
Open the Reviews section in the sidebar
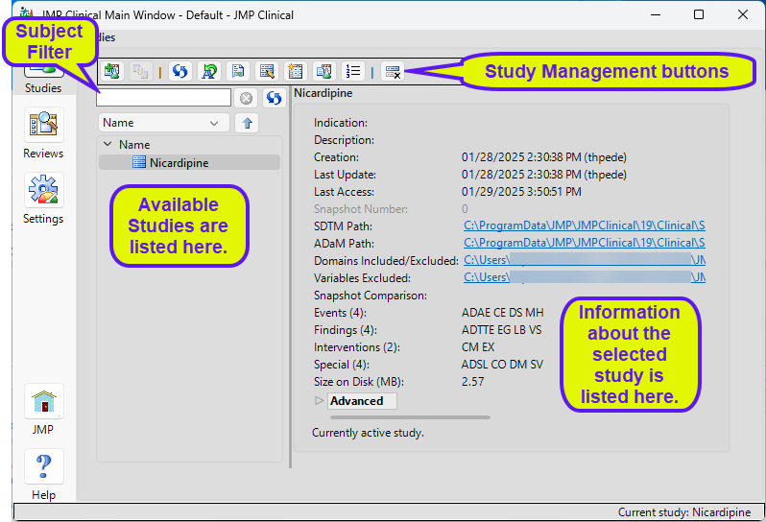coord(43,133)
